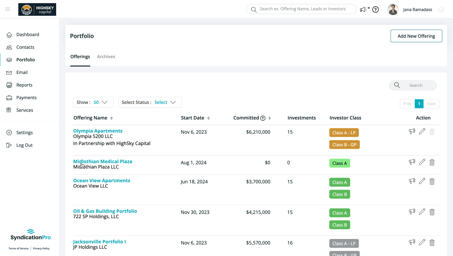Open Reports in the sidebar
Viewport: 453px width, 256px height.
tap(24, 85)
